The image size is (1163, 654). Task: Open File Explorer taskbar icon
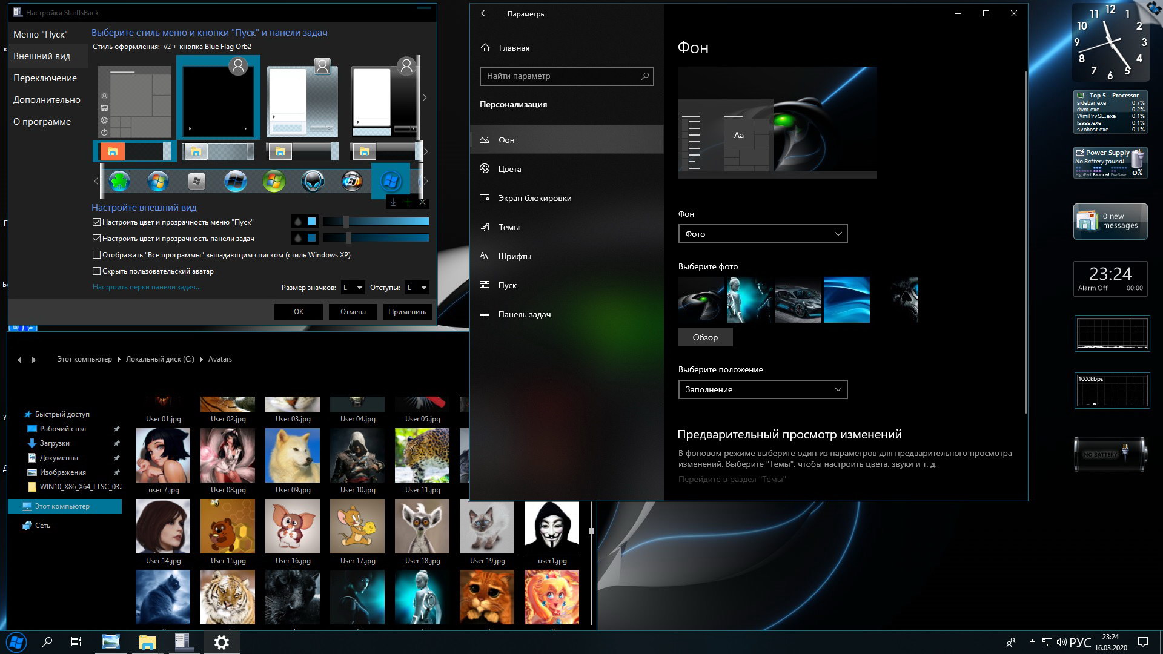tap(147, 642)
